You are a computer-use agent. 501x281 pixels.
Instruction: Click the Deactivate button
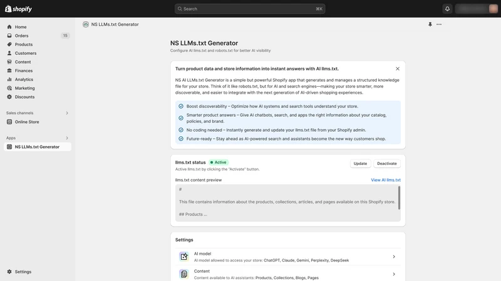(386, 164)
